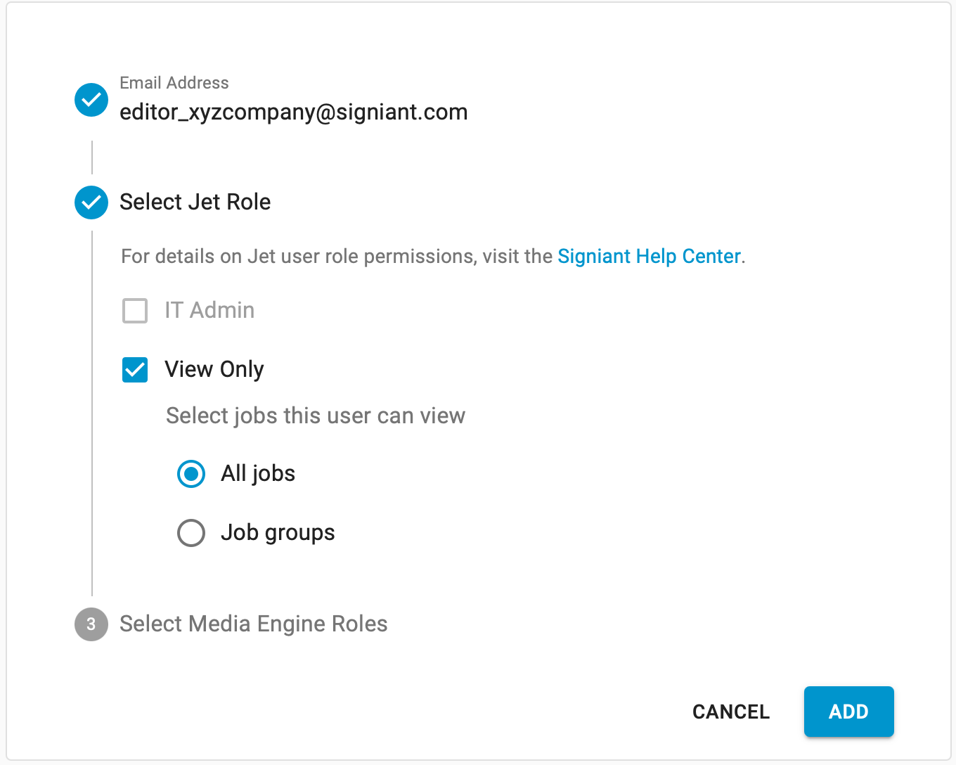Image resolution: width=956 pixels, height=765 pixels.
Task: Tick the IT Admin checkbox box
Action: 135,311
